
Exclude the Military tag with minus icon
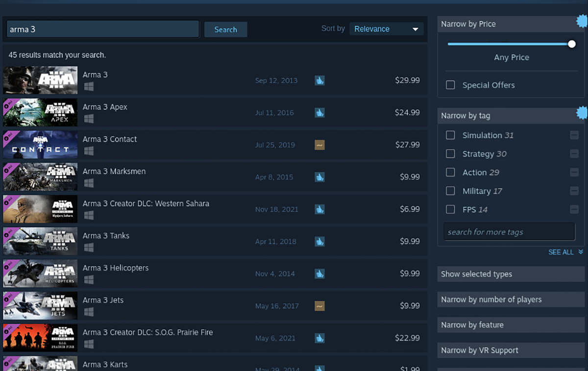point(574,191)
